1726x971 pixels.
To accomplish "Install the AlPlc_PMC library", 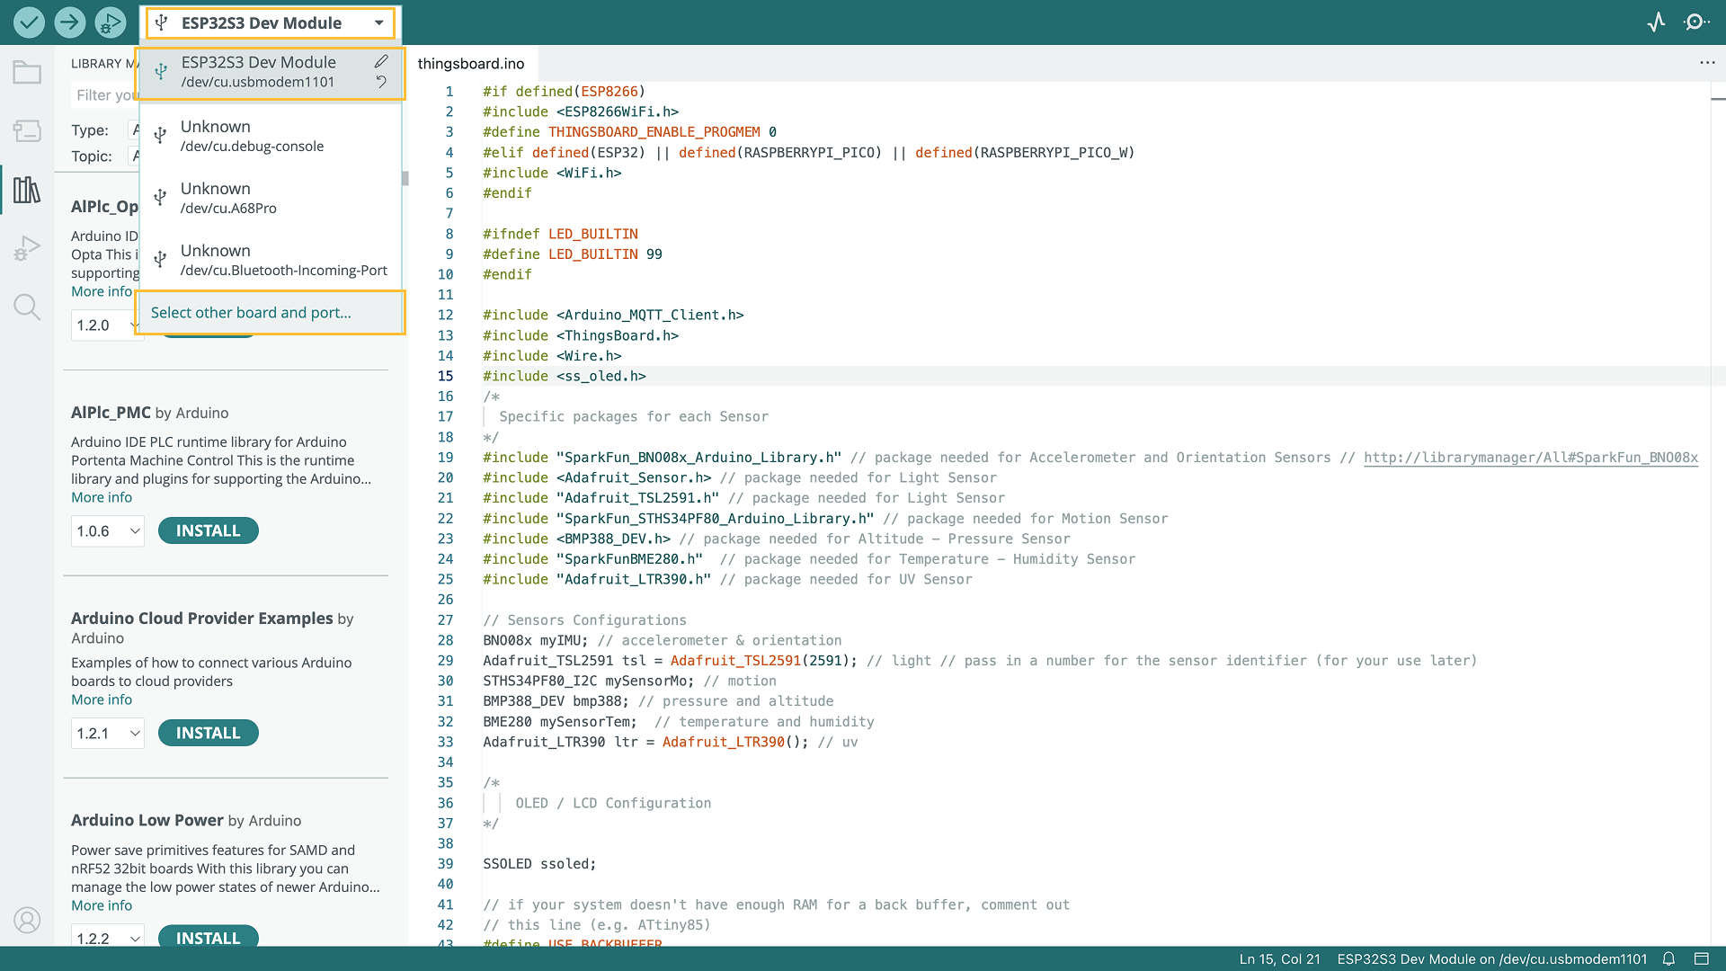I will point(208,531).
